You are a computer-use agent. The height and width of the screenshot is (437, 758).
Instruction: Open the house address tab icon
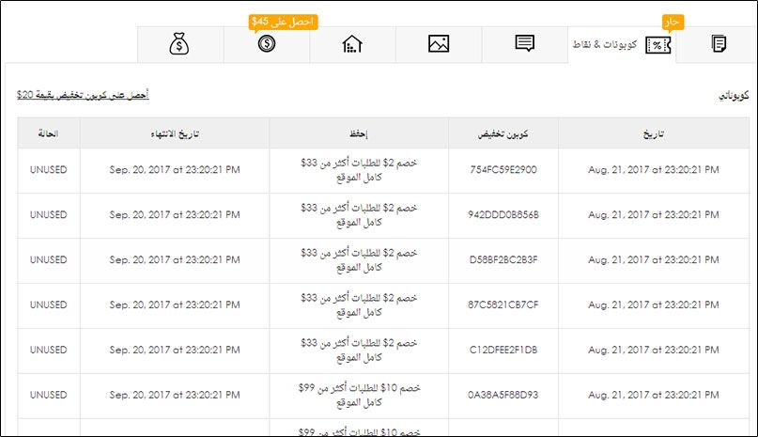coord(352,44)
